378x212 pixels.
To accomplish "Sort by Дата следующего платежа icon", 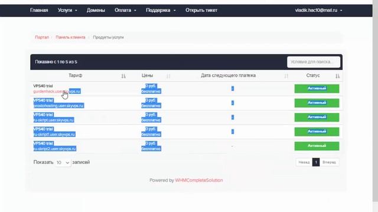I will (286, 76).
